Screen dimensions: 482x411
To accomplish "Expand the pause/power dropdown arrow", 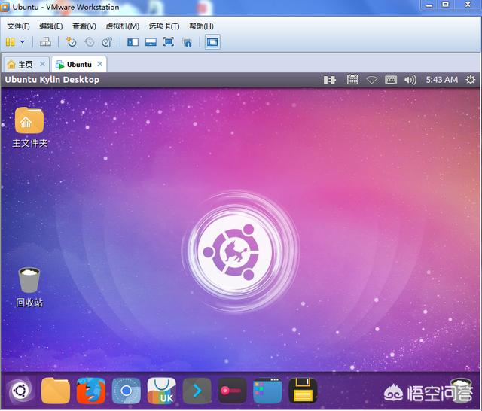I will pos(23,42).
